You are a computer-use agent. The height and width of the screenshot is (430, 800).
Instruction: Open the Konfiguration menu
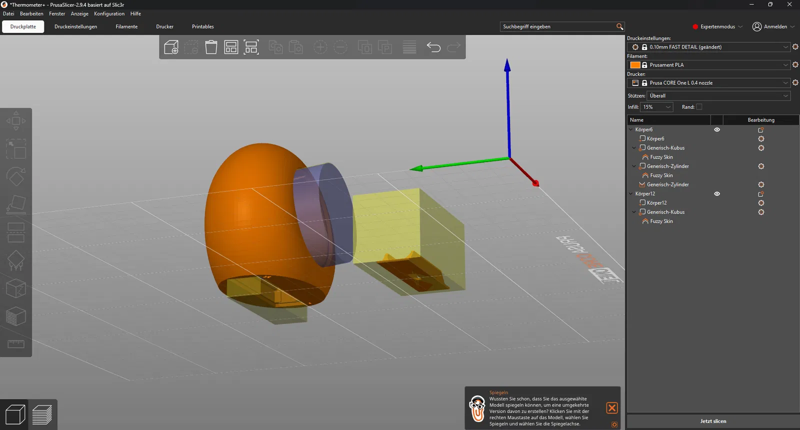tap(109, 14)
